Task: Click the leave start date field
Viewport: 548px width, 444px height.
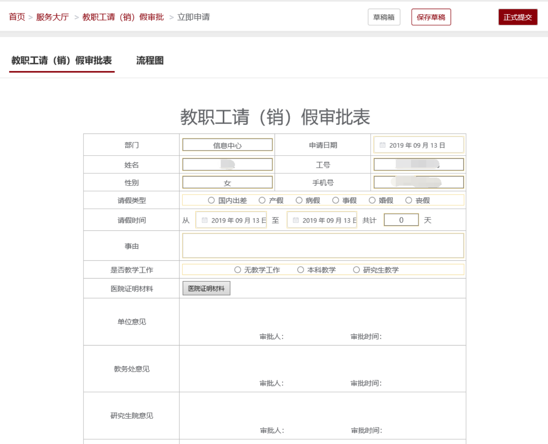Action: [231, 220]
